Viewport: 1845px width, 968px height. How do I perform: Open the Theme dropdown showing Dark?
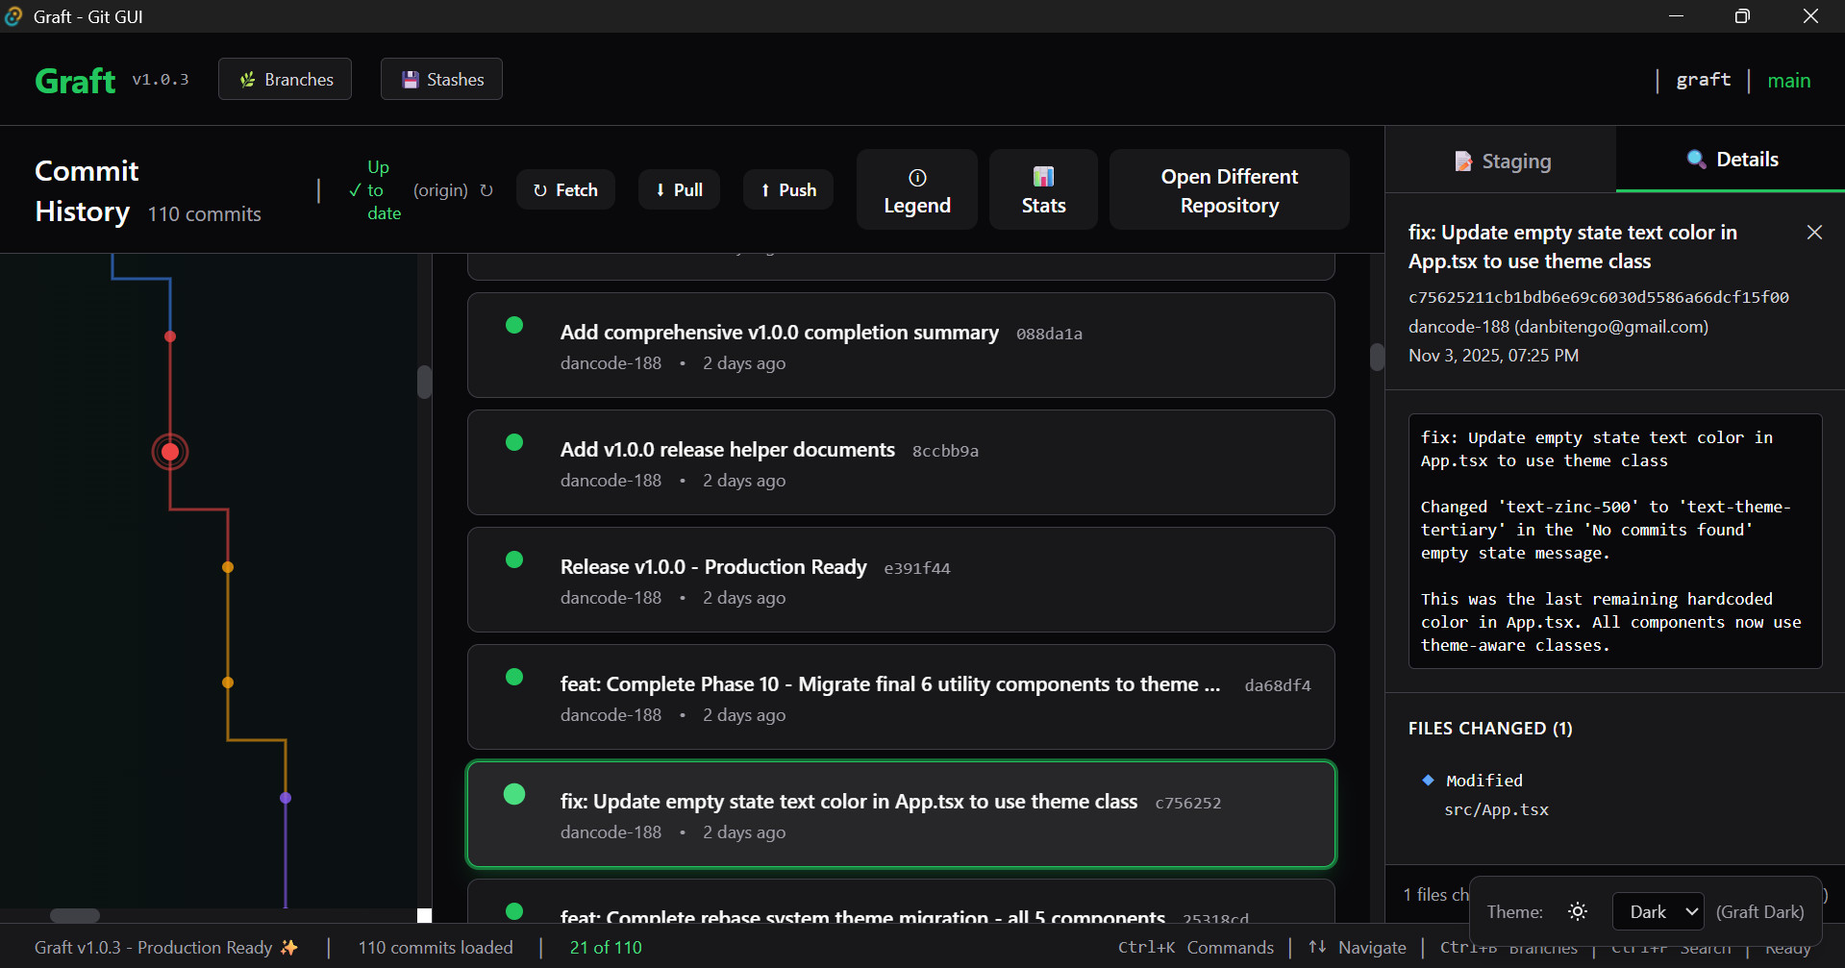click(1658, 911)
